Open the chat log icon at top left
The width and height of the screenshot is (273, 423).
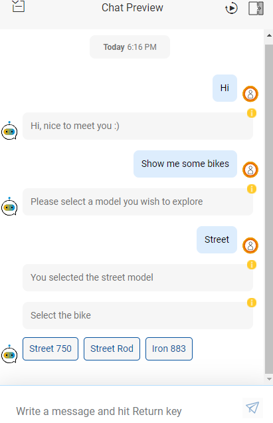click(x=19, y=6)
